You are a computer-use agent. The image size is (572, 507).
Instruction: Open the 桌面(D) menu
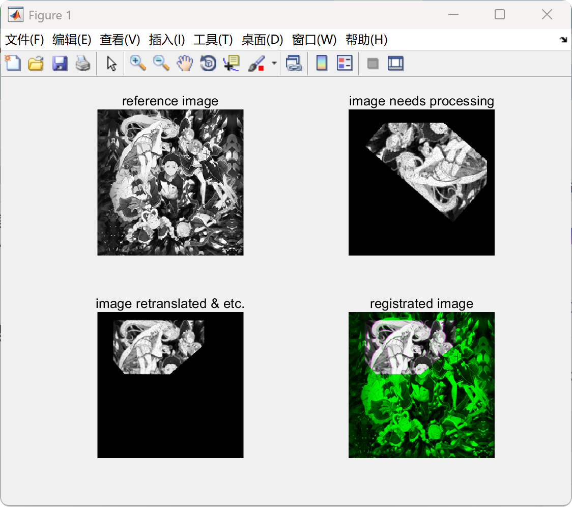[262, 39]
